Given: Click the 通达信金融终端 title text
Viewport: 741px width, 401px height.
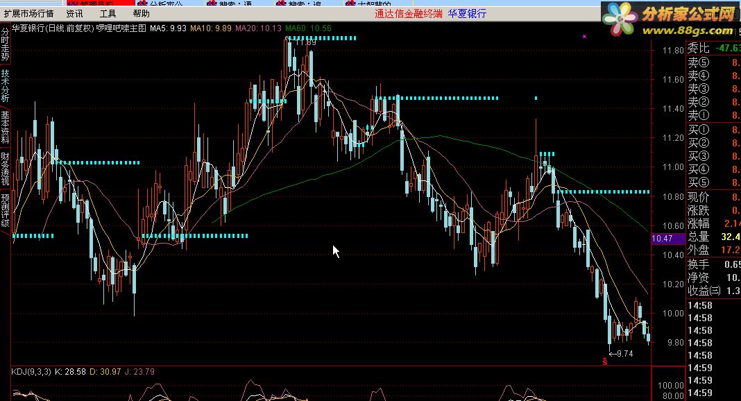Looking at the screenshot, I should [409, 14].
